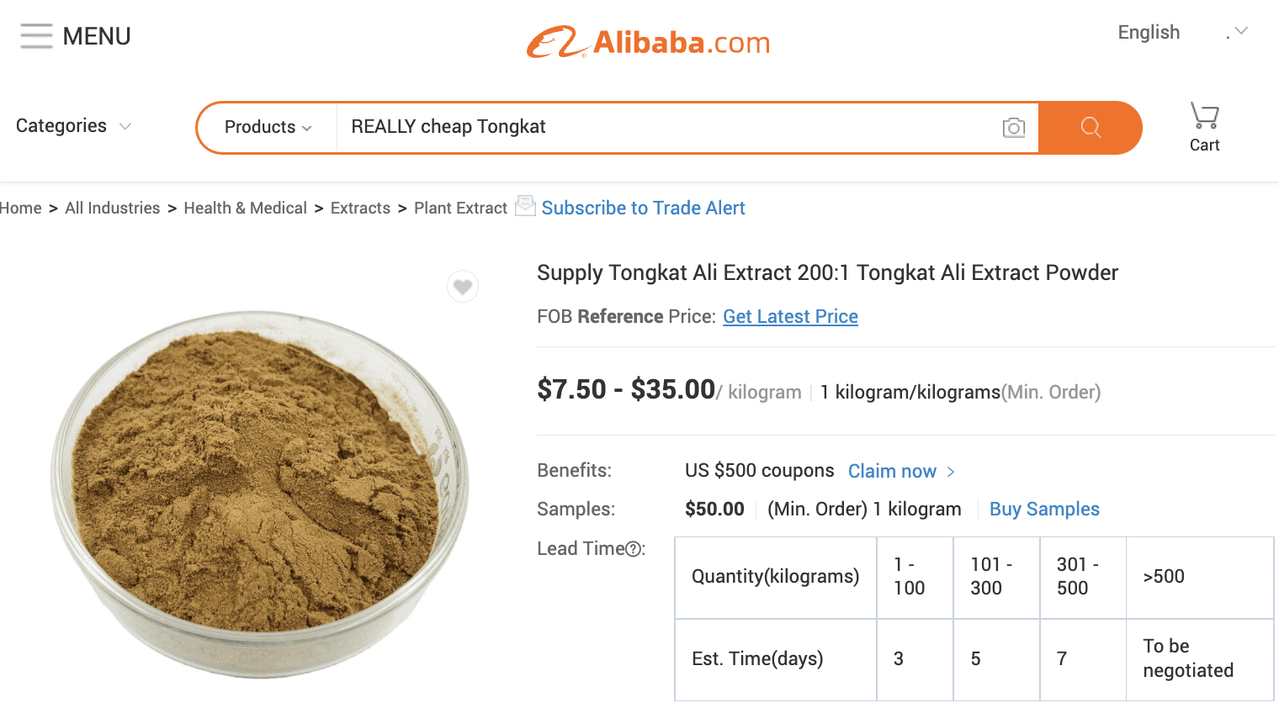
Task: Expand the English language dropdown
Action: 1149,32
